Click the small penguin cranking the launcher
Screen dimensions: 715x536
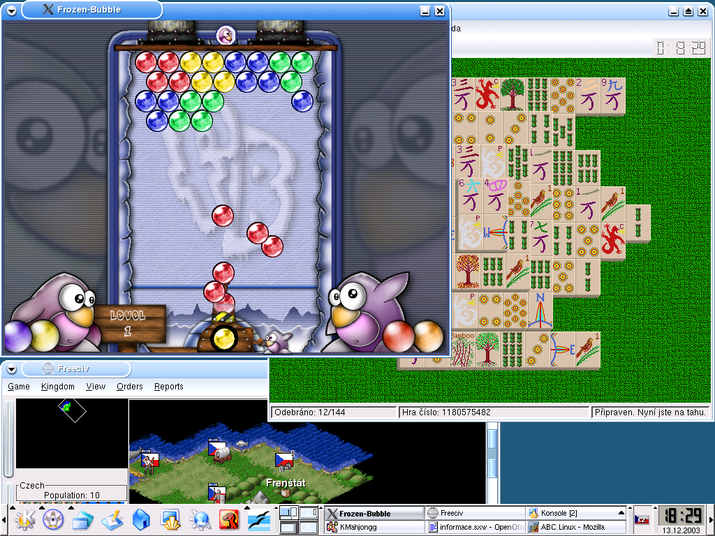(278, 342)
